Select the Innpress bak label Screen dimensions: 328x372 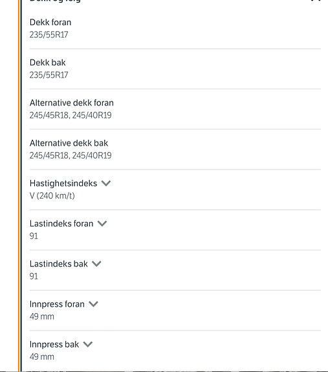pos(54,344)
